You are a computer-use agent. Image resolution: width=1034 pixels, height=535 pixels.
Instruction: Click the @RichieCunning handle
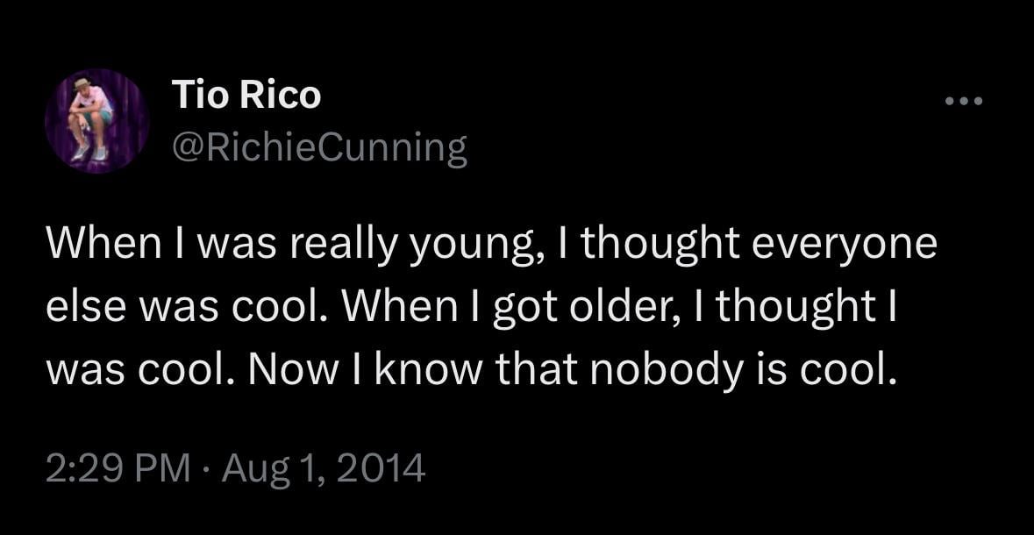320,149
